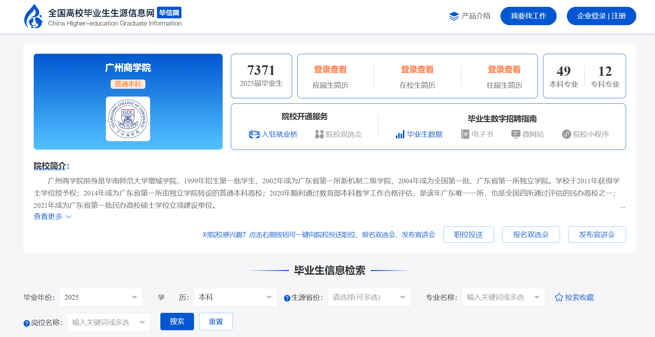Click the 院校小程序 label
The height and width of the screenshot is (337, 655).
(x=591, y=134)
